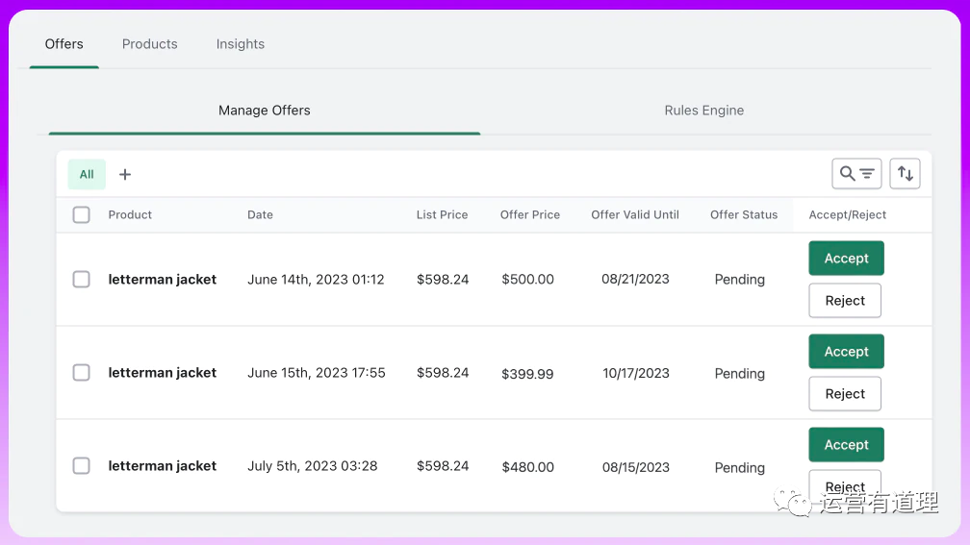Reject the $480.00 offer
The height and width of the screenshot is (545, 970).
click(x=845, y=486)
